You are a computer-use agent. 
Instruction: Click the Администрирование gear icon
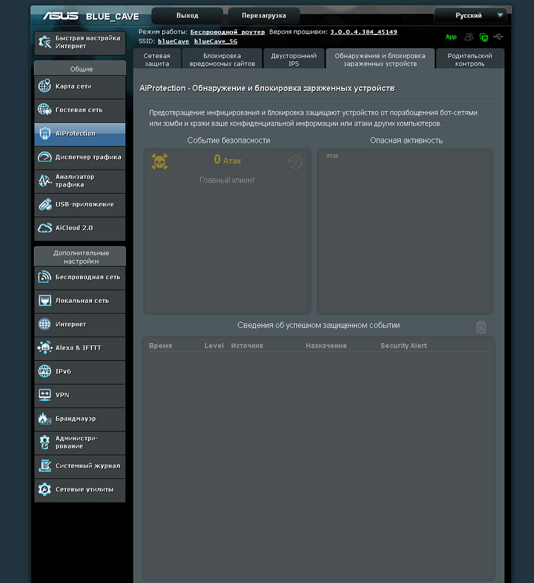[x=44, y=442]
